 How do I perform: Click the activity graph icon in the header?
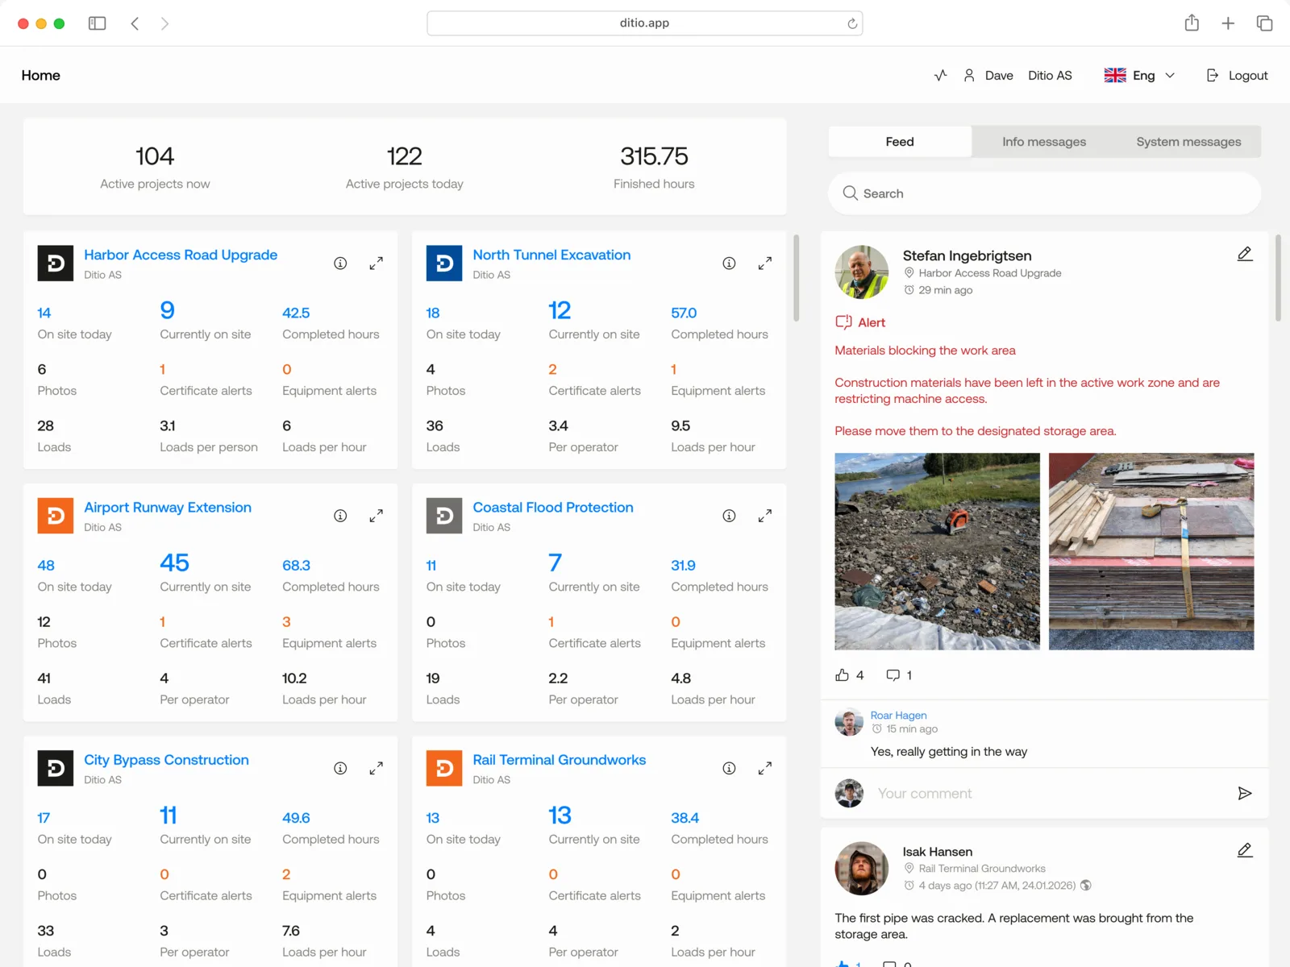(940, 75)
